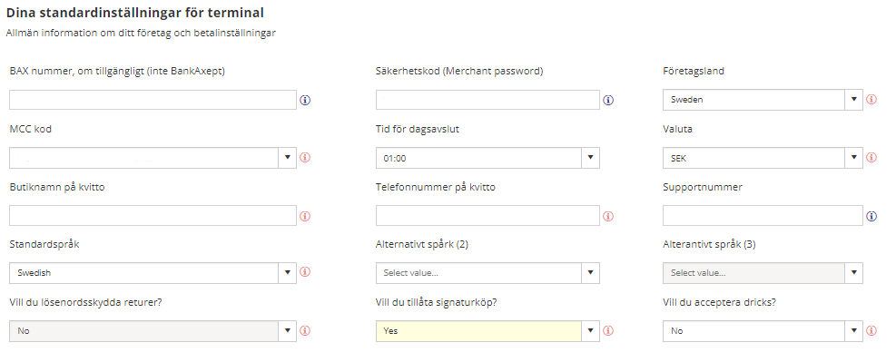This screenshot has width=896, height=362.
Task: Click blue info icon beside Supportnummer field
Action: click(871, 217)
